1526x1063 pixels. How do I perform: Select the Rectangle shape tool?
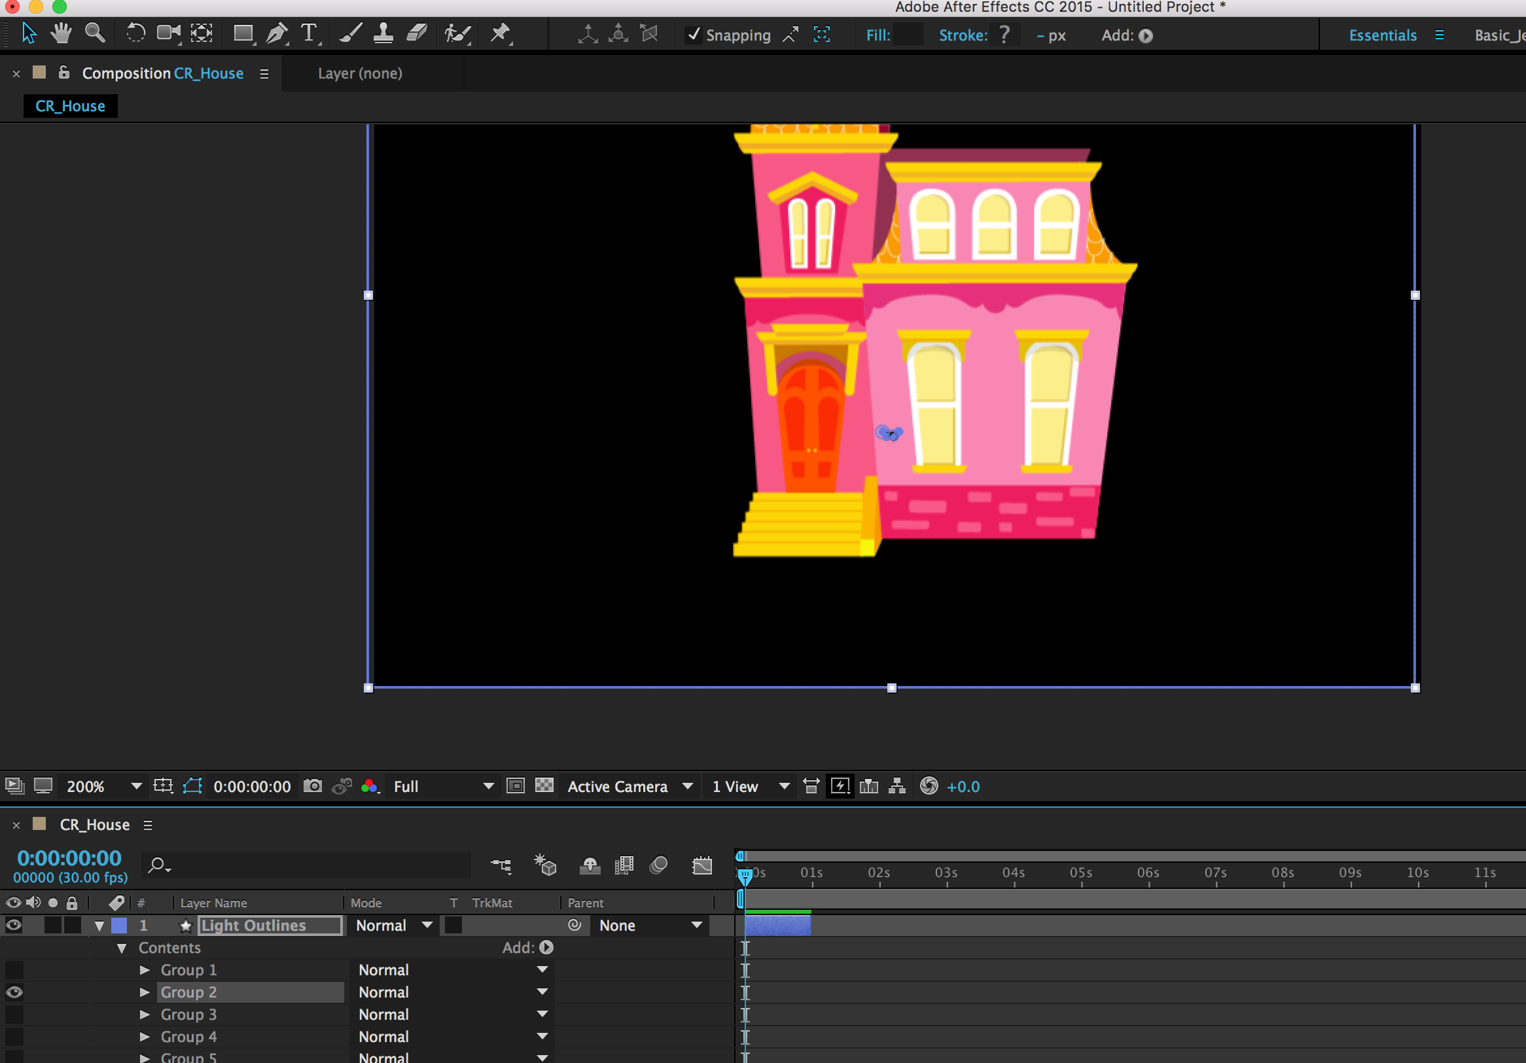coord(243,33)
